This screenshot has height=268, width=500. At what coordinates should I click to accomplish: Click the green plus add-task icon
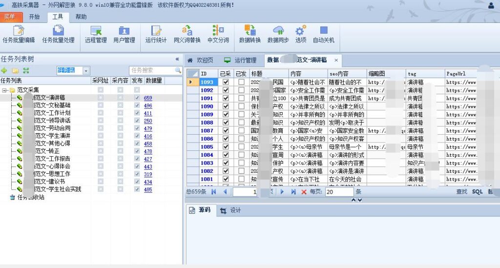coord(4,70)
